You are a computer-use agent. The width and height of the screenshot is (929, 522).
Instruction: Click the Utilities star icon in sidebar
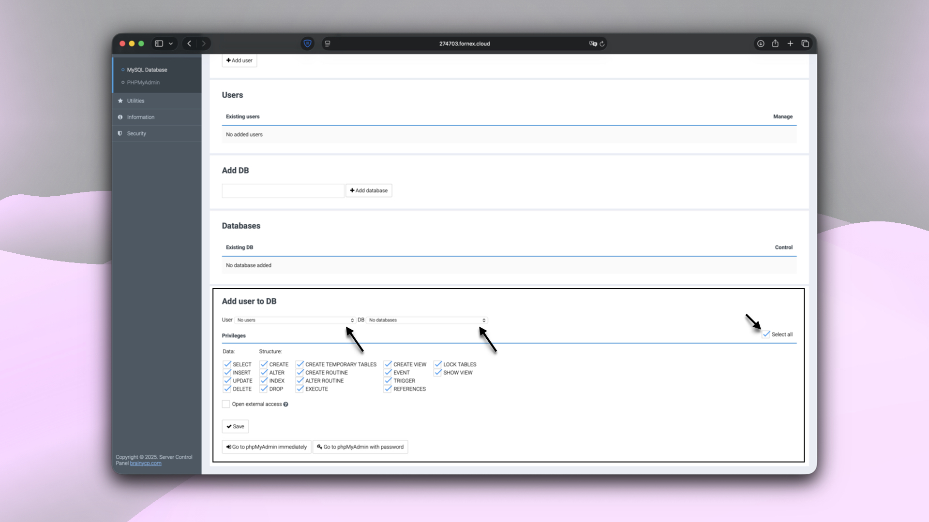point(120,101)
